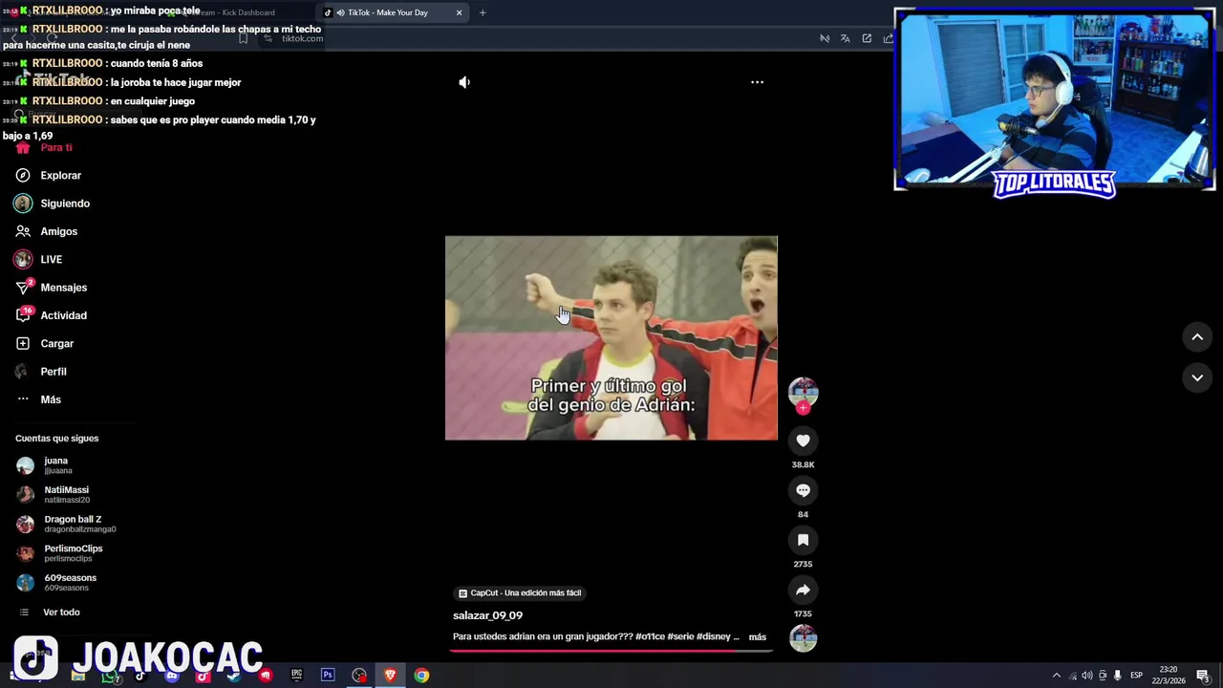
Task: Open PerlismoClips followed account
Action: pos(59,553)
